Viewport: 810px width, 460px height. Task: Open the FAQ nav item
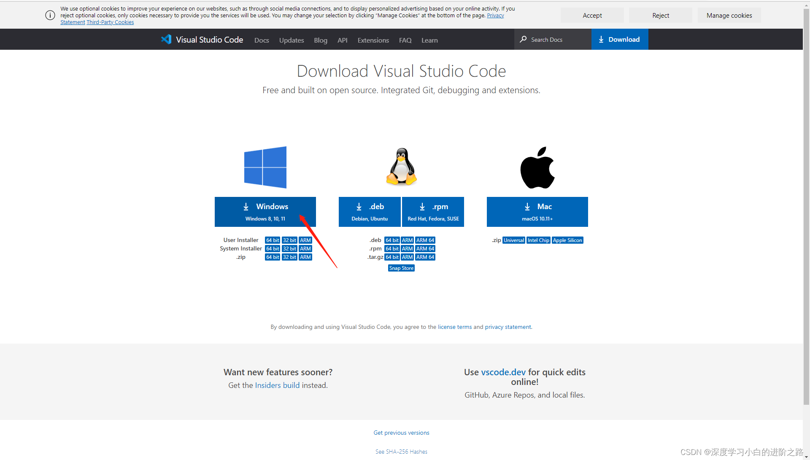point(405,40)
